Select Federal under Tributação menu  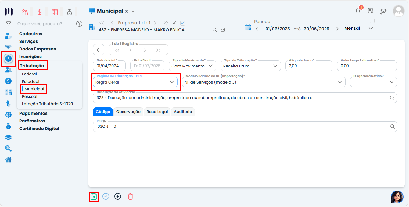pos(29,74)
